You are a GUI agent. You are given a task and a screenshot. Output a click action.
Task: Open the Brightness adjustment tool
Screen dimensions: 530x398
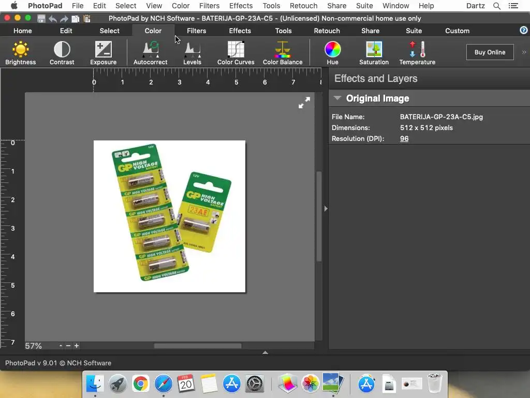(20, 53)
